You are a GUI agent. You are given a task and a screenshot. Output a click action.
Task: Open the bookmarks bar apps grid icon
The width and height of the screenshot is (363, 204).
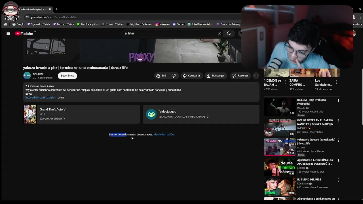tap(5, 24)
